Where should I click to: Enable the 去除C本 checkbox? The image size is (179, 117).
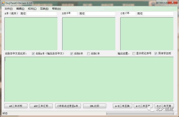(88, 54)
